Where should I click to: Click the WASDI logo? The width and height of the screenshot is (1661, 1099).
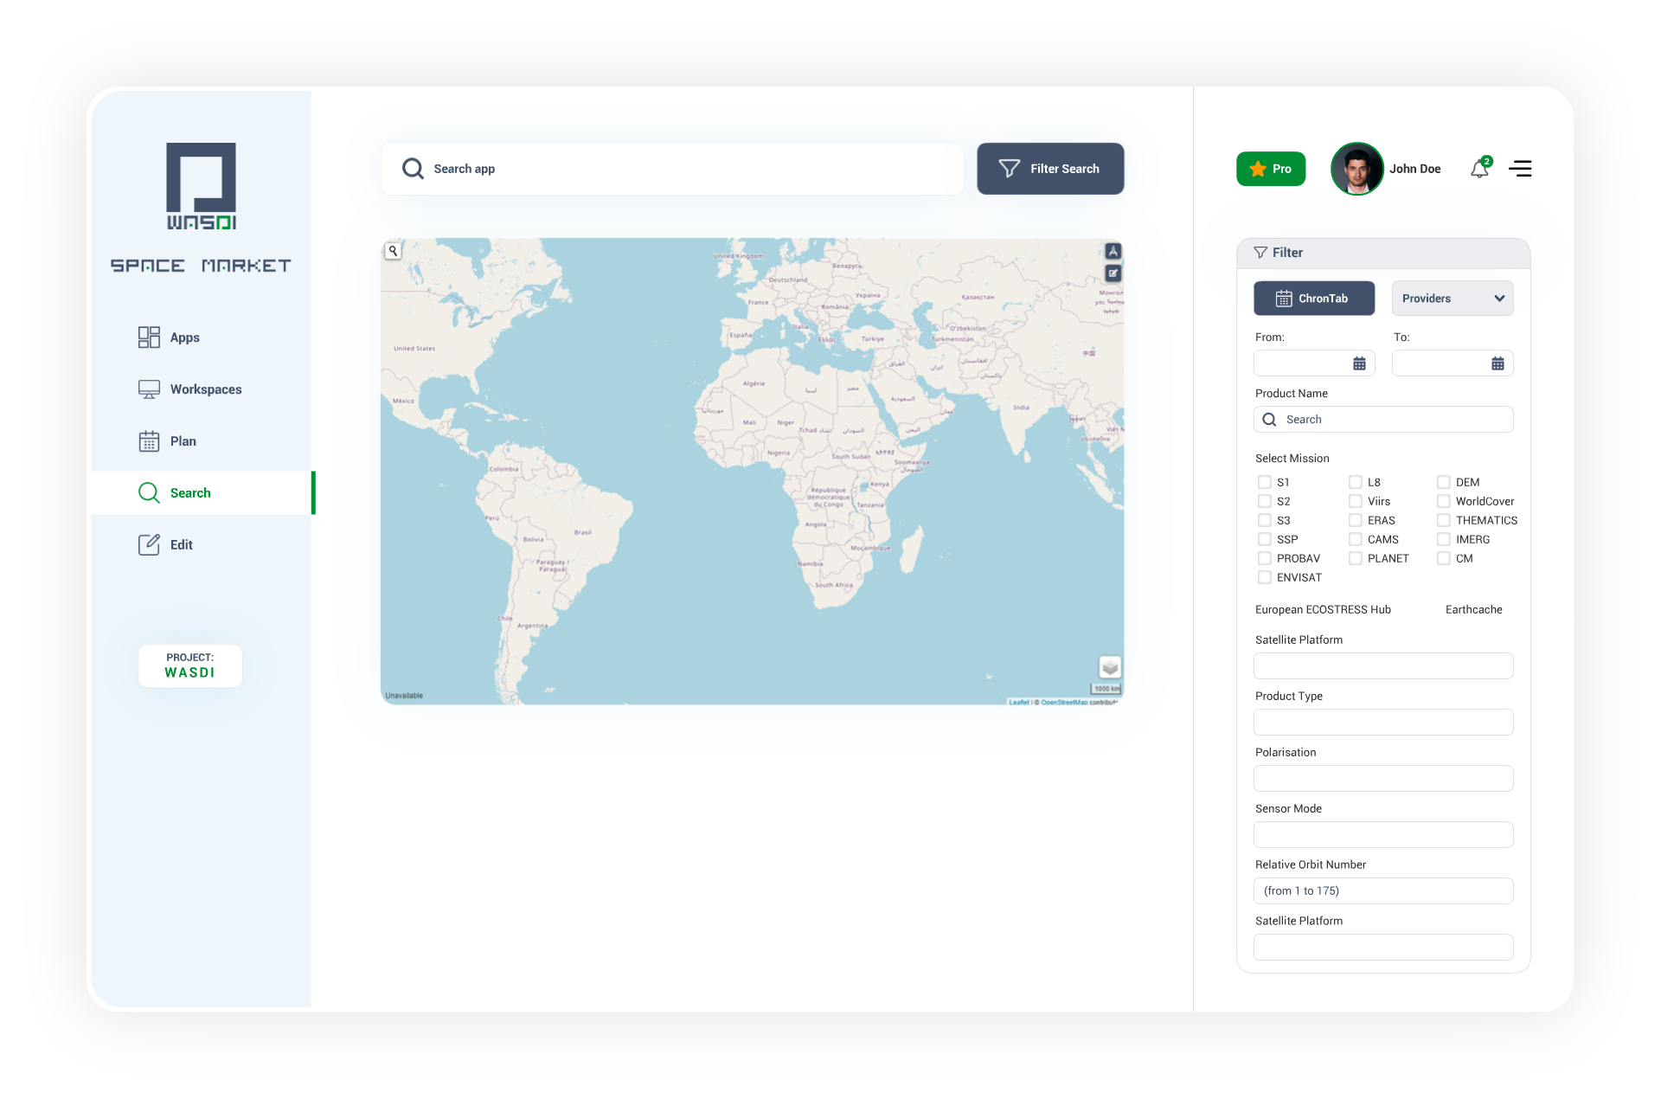[201, 186]
